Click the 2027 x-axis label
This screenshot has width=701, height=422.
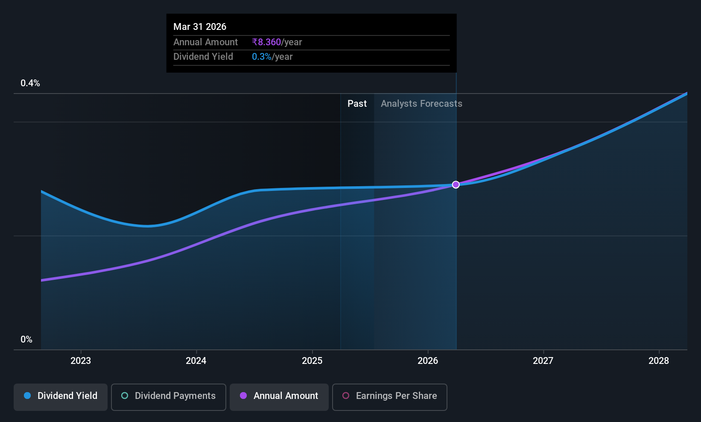coord(543,360)
